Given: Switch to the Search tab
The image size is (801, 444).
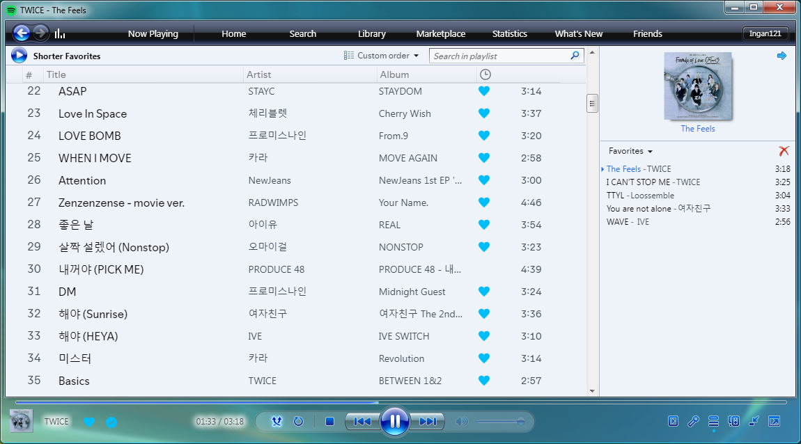Looking at the screenshot, I should pyautogui.click(x=302, y=33).
